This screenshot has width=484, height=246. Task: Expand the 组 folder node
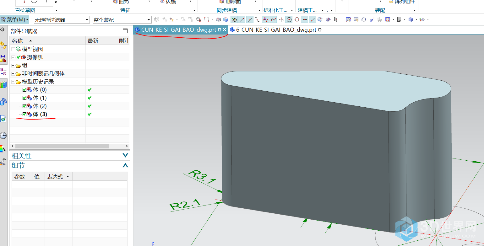(13, 66)
